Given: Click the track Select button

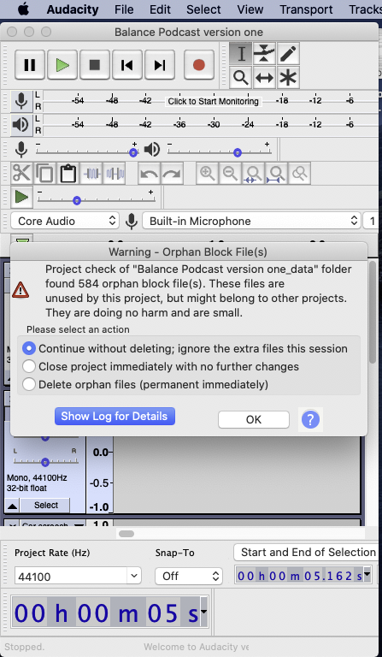Looking at the screenshot, I should 45,506.
